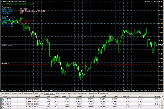
Task: Click the ULTRON_PDV expert advisor smiley icon
Action: pyautogui.click(x=157, y=1)
